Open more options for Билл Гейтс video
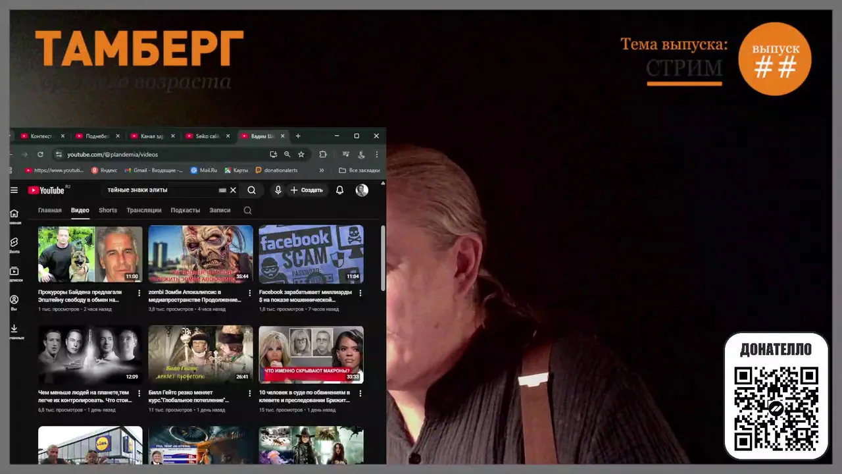 (249, 393)
